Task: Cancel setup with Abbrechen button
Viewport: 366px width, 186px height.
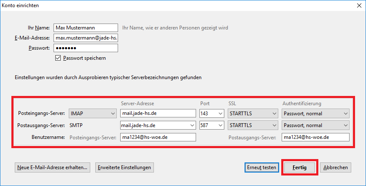Action: 335,167
